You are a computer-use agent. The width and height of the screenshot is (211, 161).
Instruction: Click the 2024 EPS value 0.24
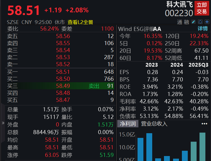tap(178, 72)
